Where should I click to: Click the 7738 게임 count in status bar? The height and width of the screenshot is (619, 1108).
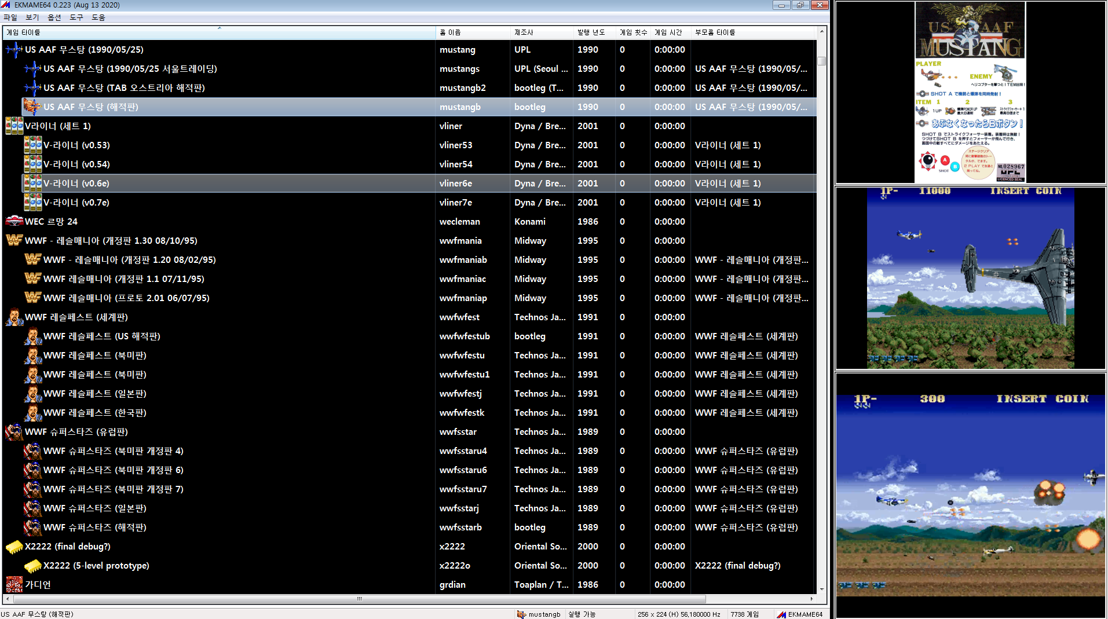[744, 614]
